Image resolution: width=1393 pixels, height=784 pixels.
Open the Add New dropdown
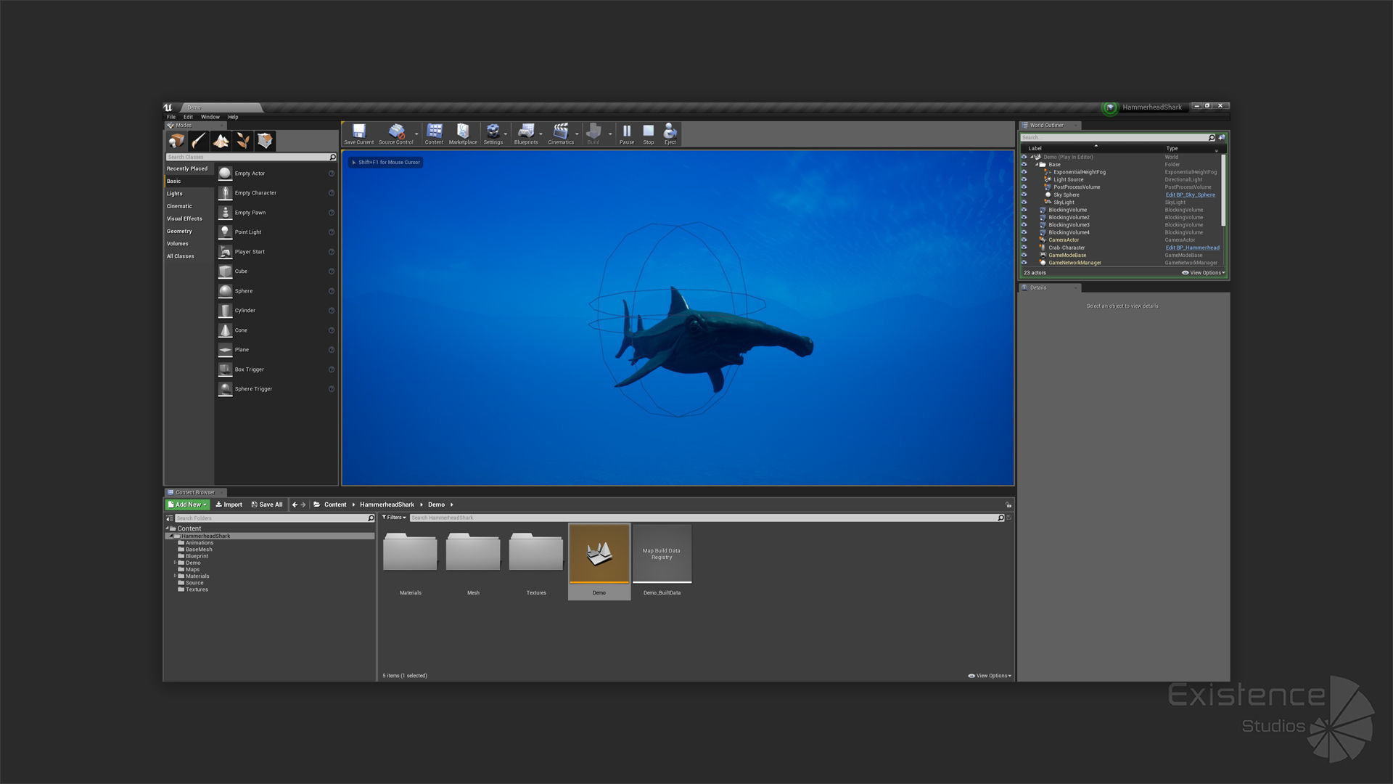pos(188,505)
